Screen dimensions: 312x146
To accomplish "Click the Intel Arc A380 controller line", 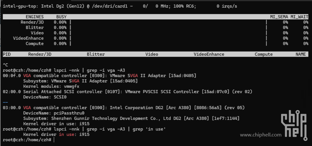I will (124, 108).
